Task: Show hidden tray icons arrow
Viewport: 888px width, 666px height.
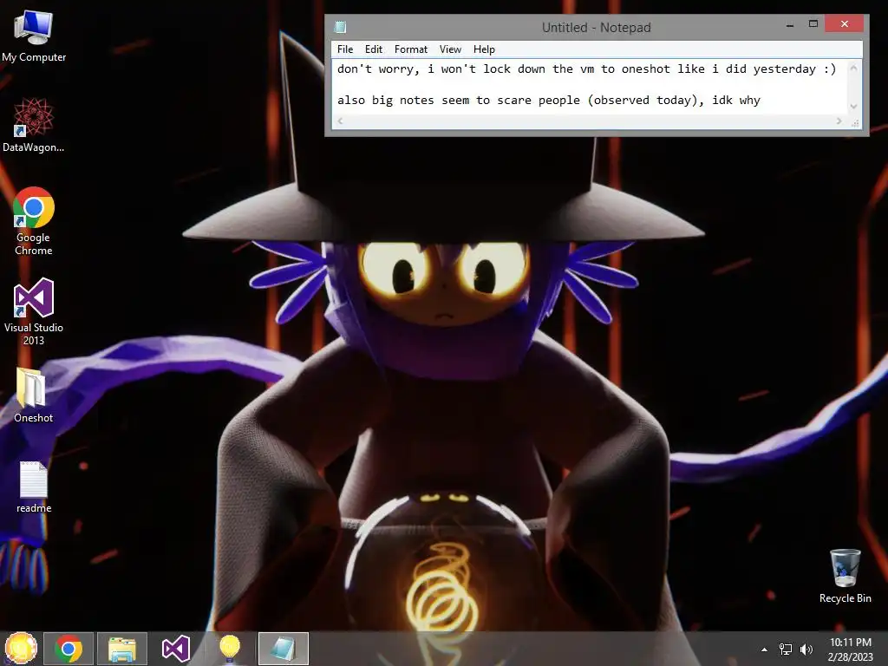Action: 764,650
